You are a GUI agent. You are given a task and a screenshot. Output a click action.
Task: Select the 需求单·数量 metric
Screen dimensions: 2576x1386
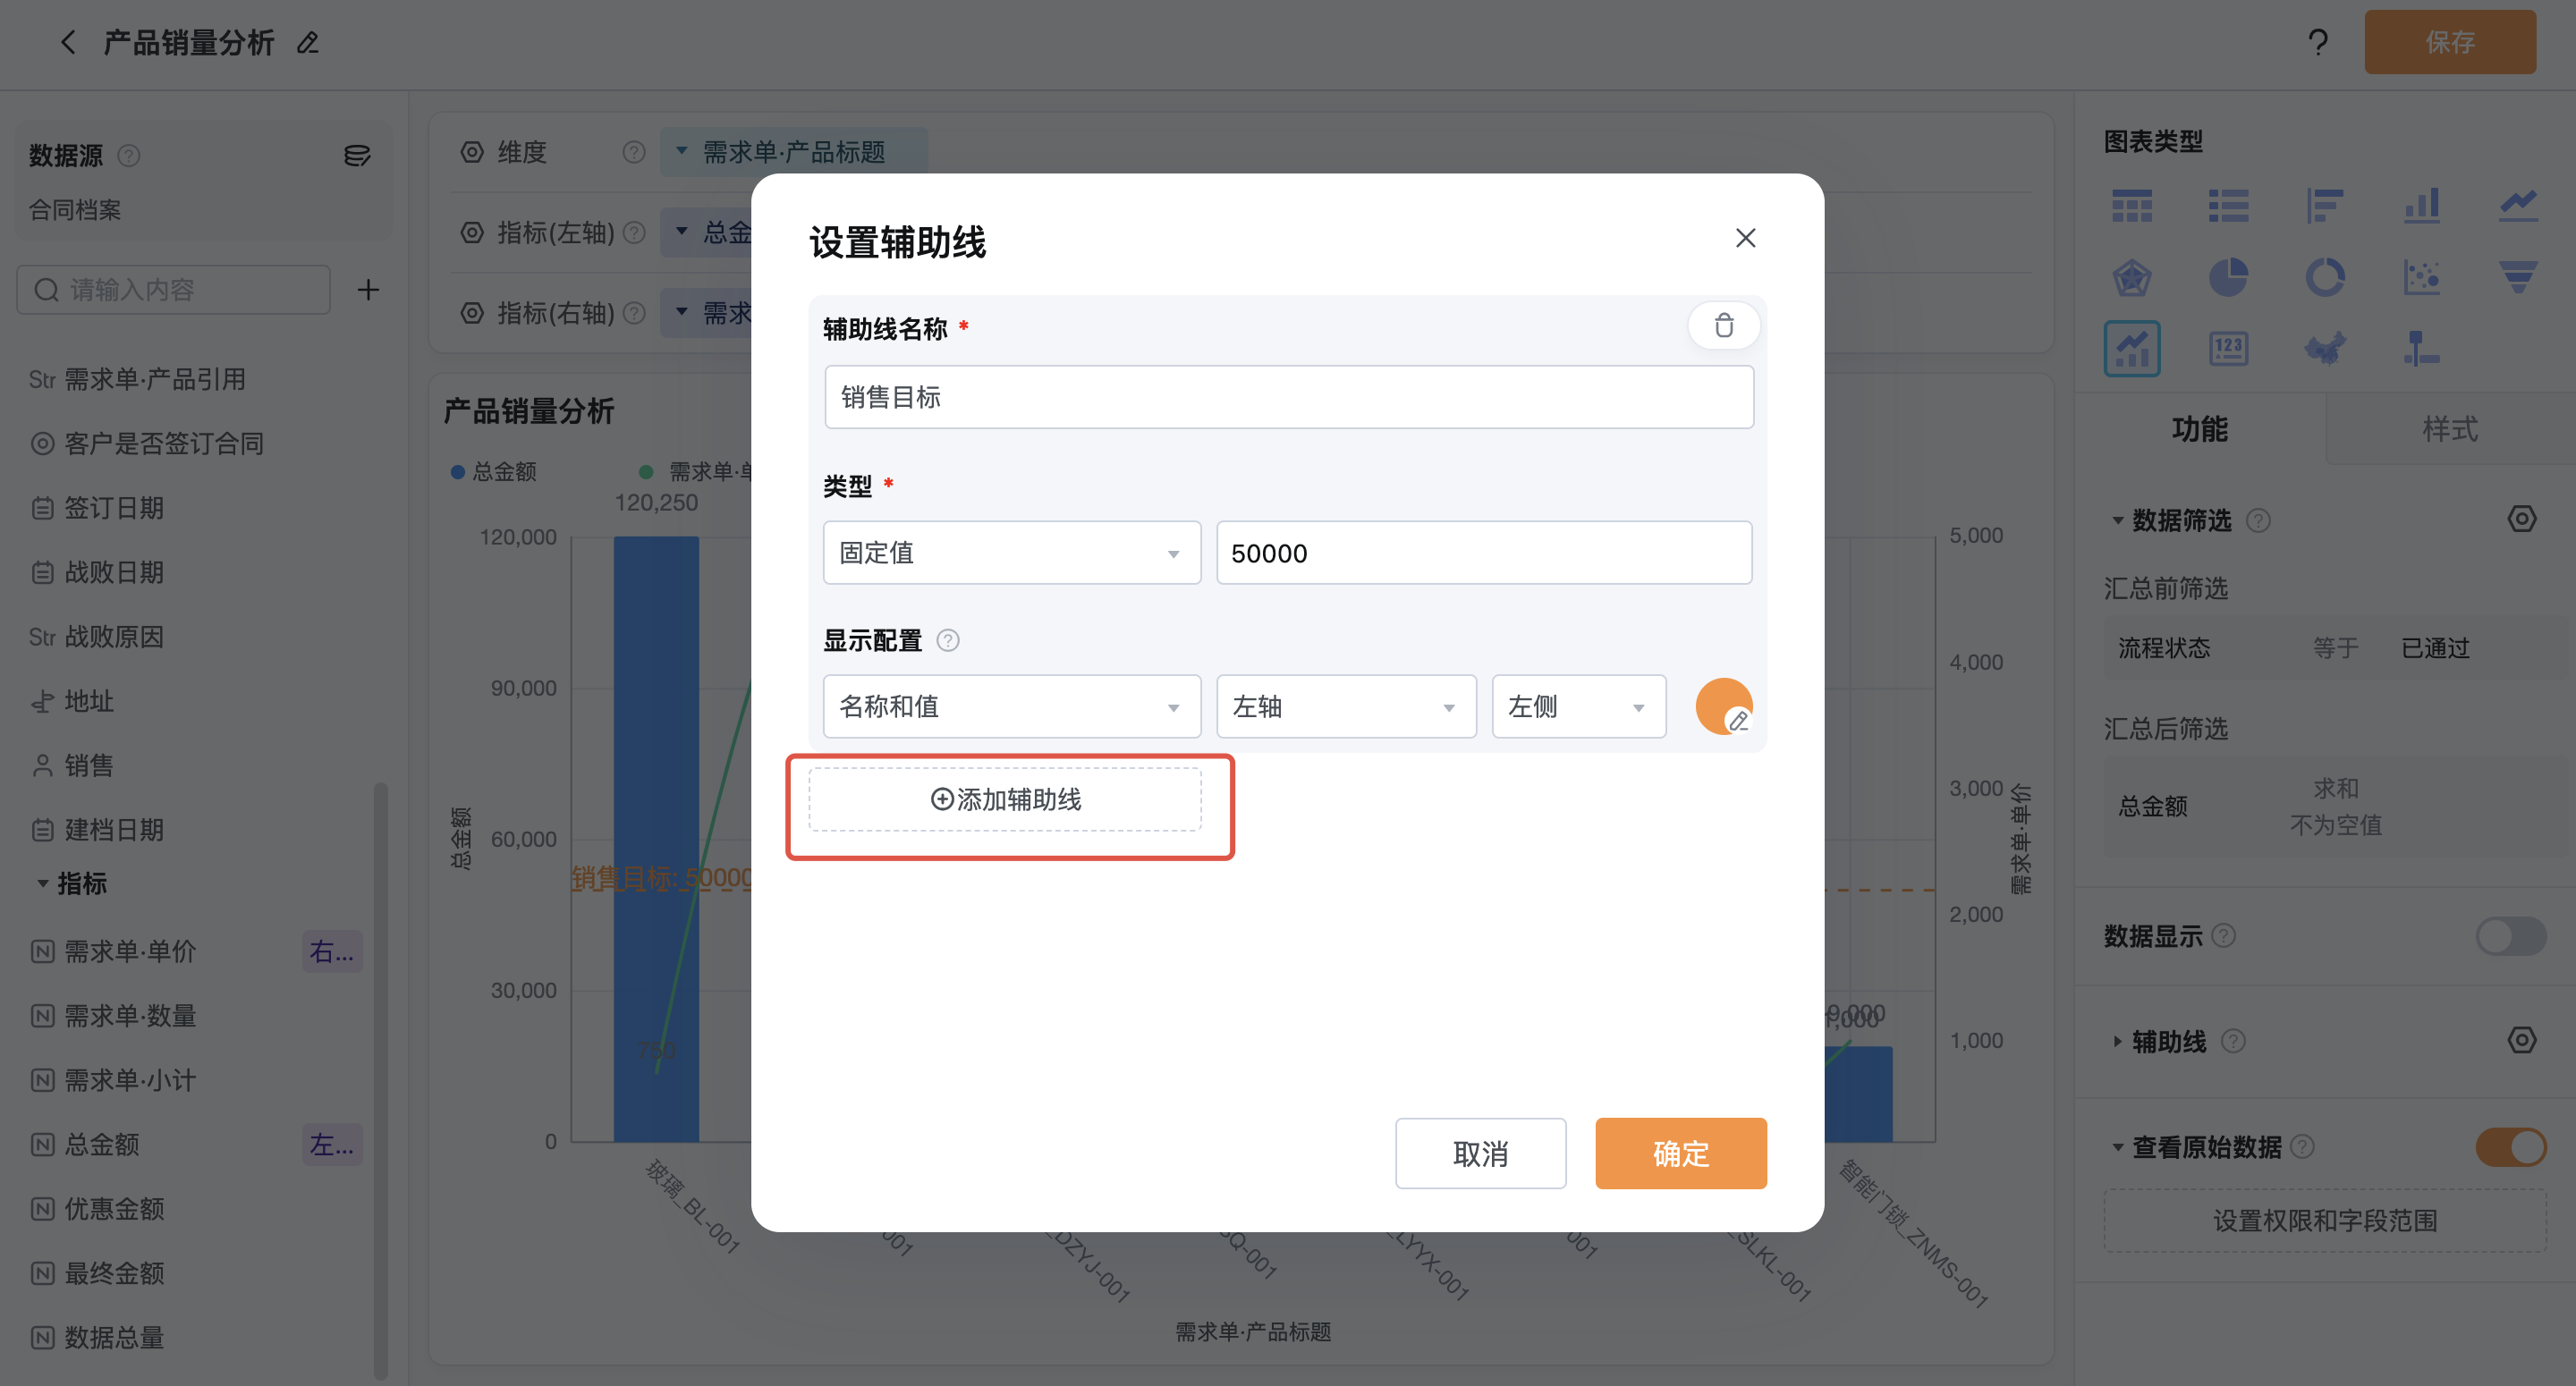coord(113,1015)
